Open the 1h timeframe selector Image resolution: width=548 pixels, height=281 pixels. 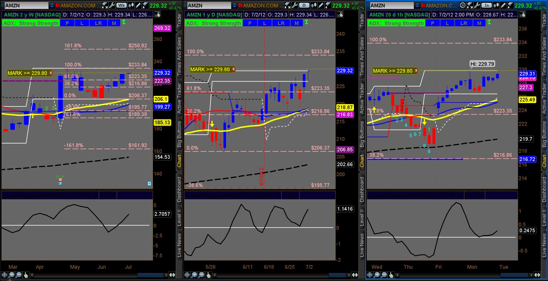(487, 5)
